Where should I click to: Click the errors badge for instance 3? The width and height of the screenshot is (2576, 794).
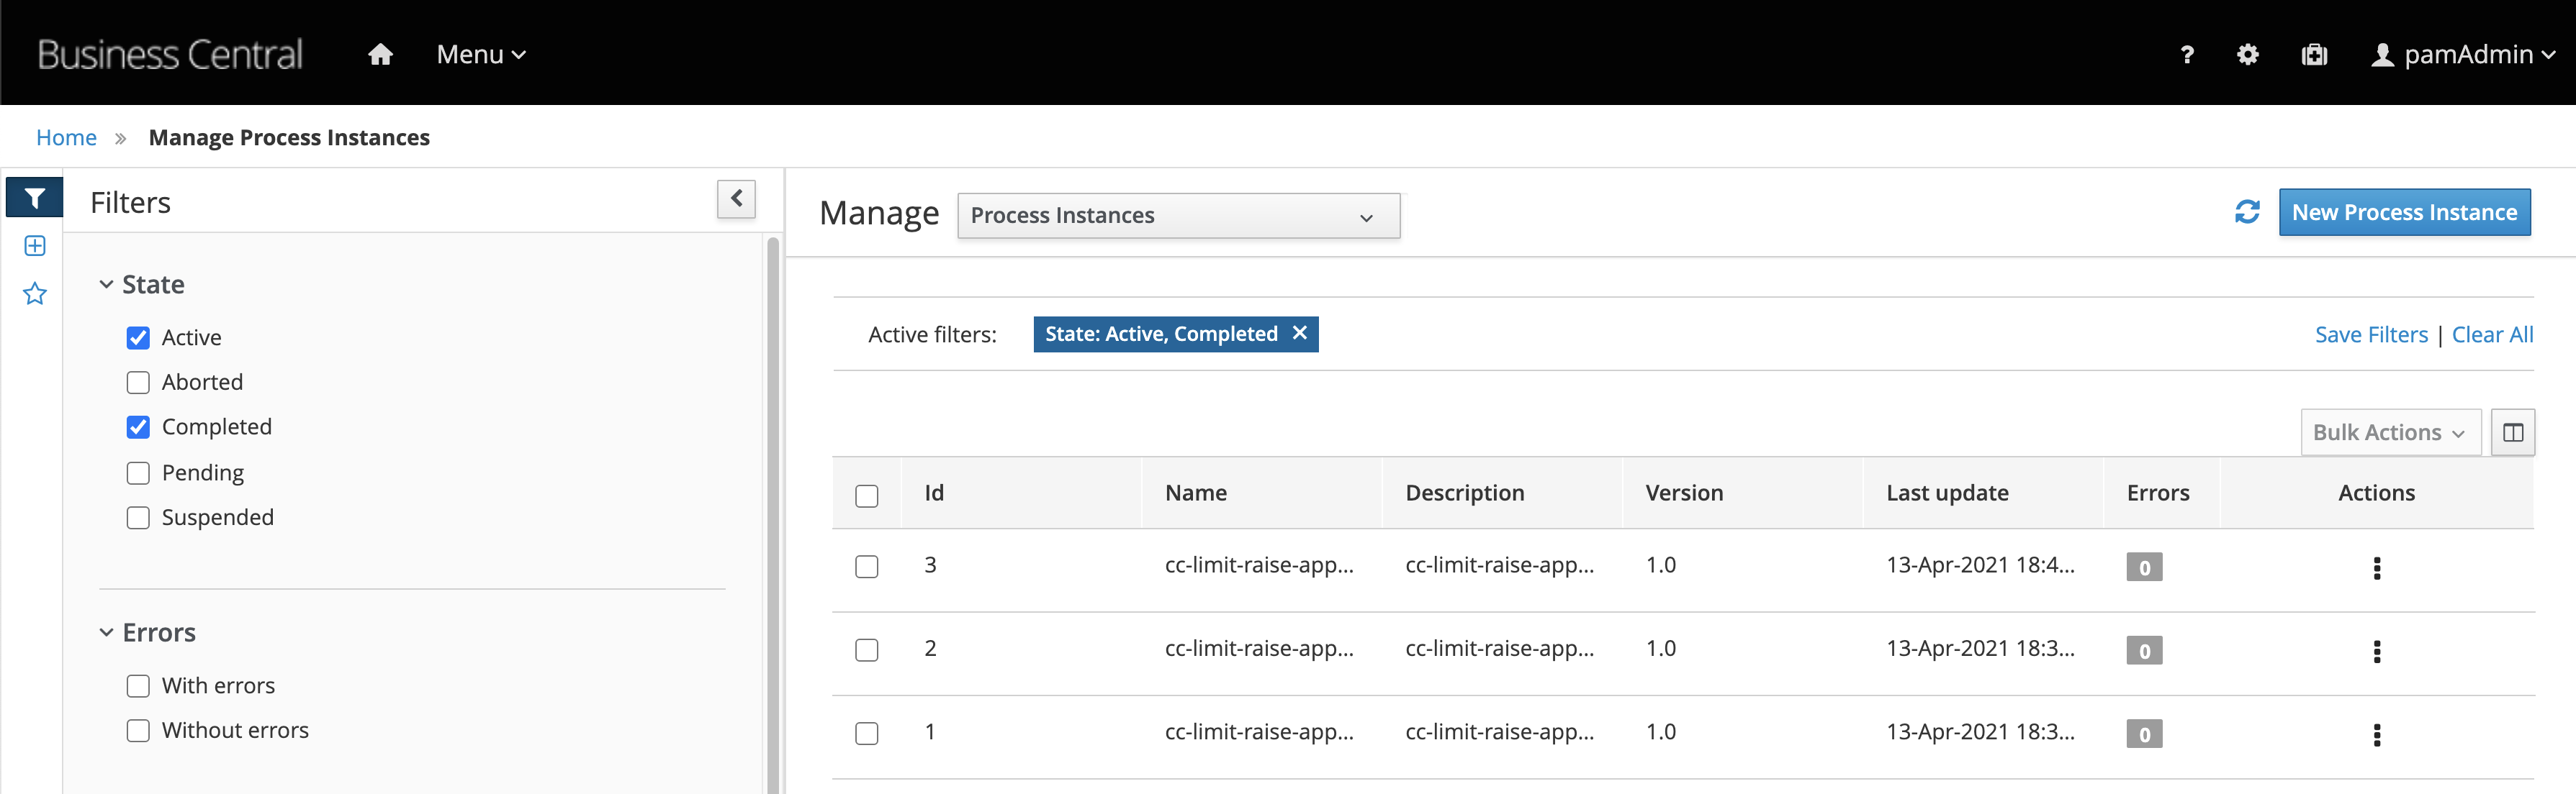(x=2144, y=567)
